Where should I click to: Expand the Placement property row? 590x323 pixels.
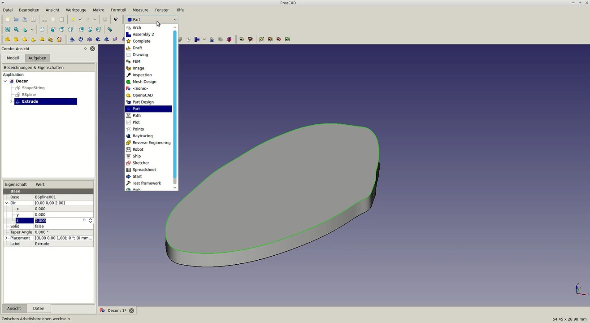[6, 238]
